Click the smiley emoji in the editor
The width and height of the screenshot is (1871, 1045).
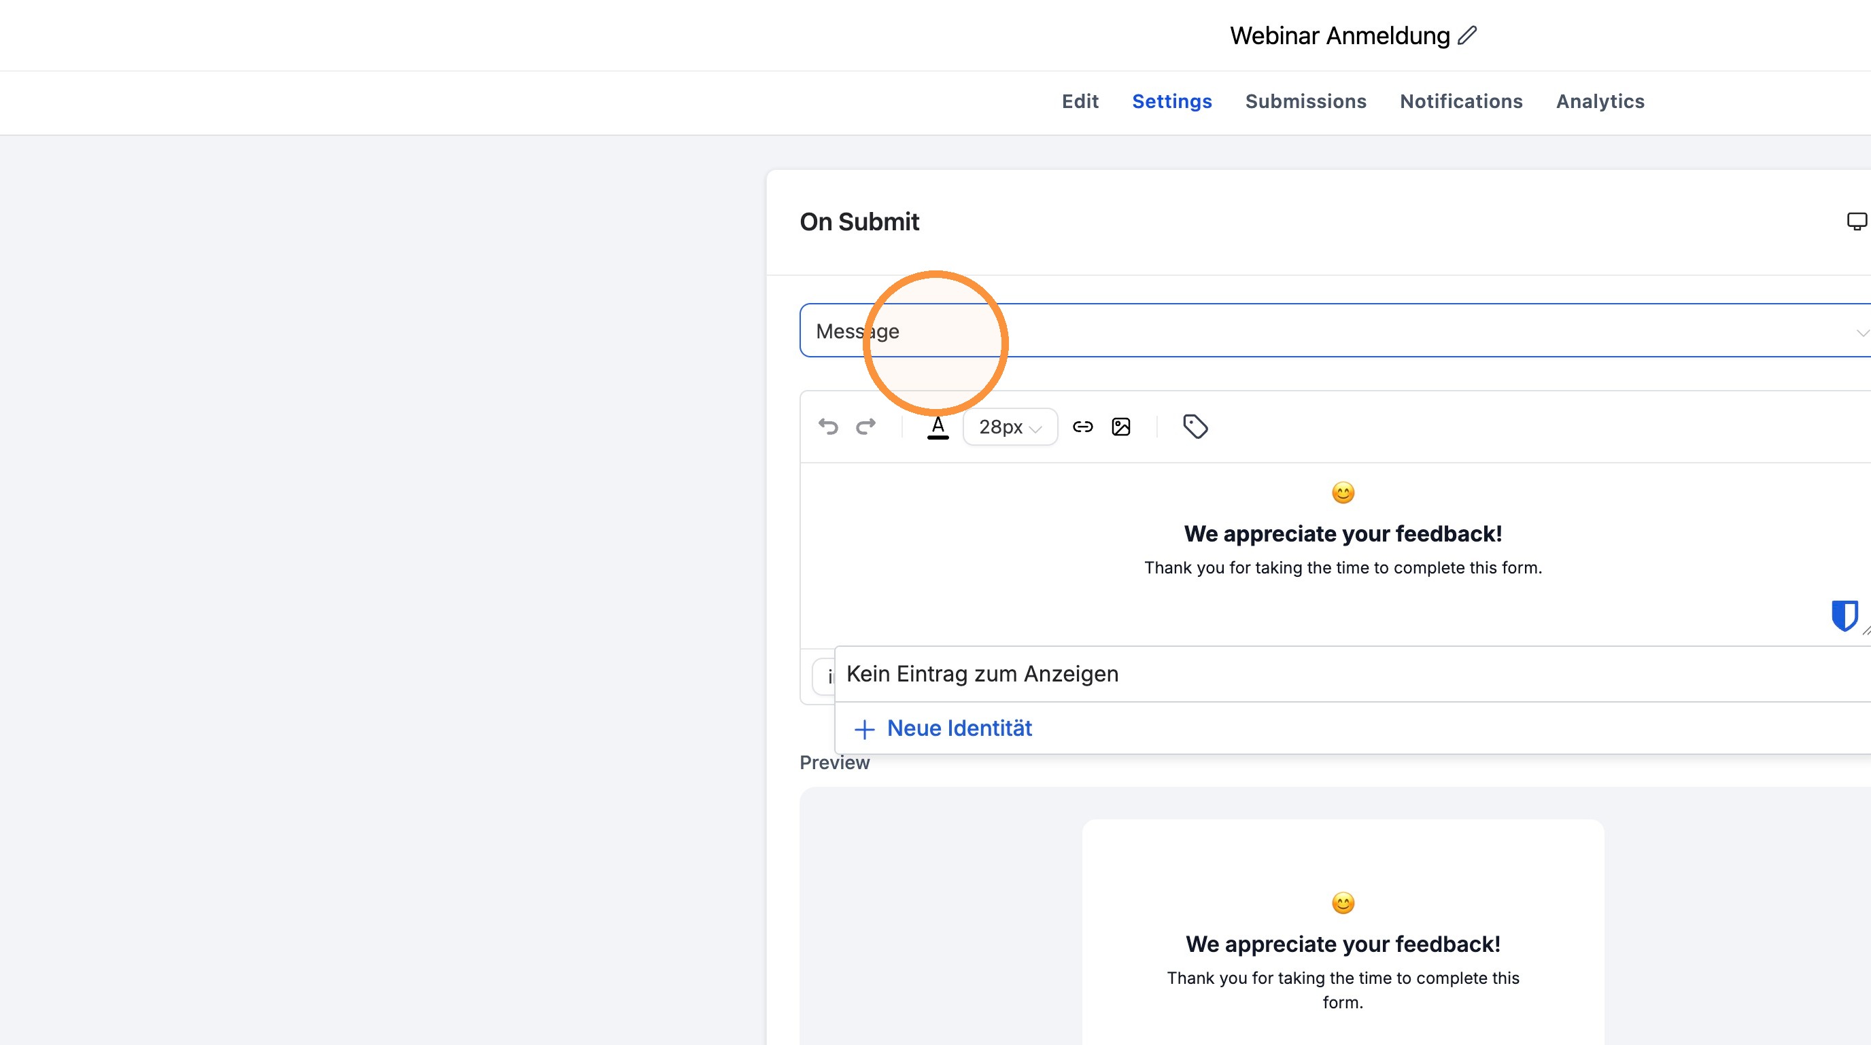1343,493
